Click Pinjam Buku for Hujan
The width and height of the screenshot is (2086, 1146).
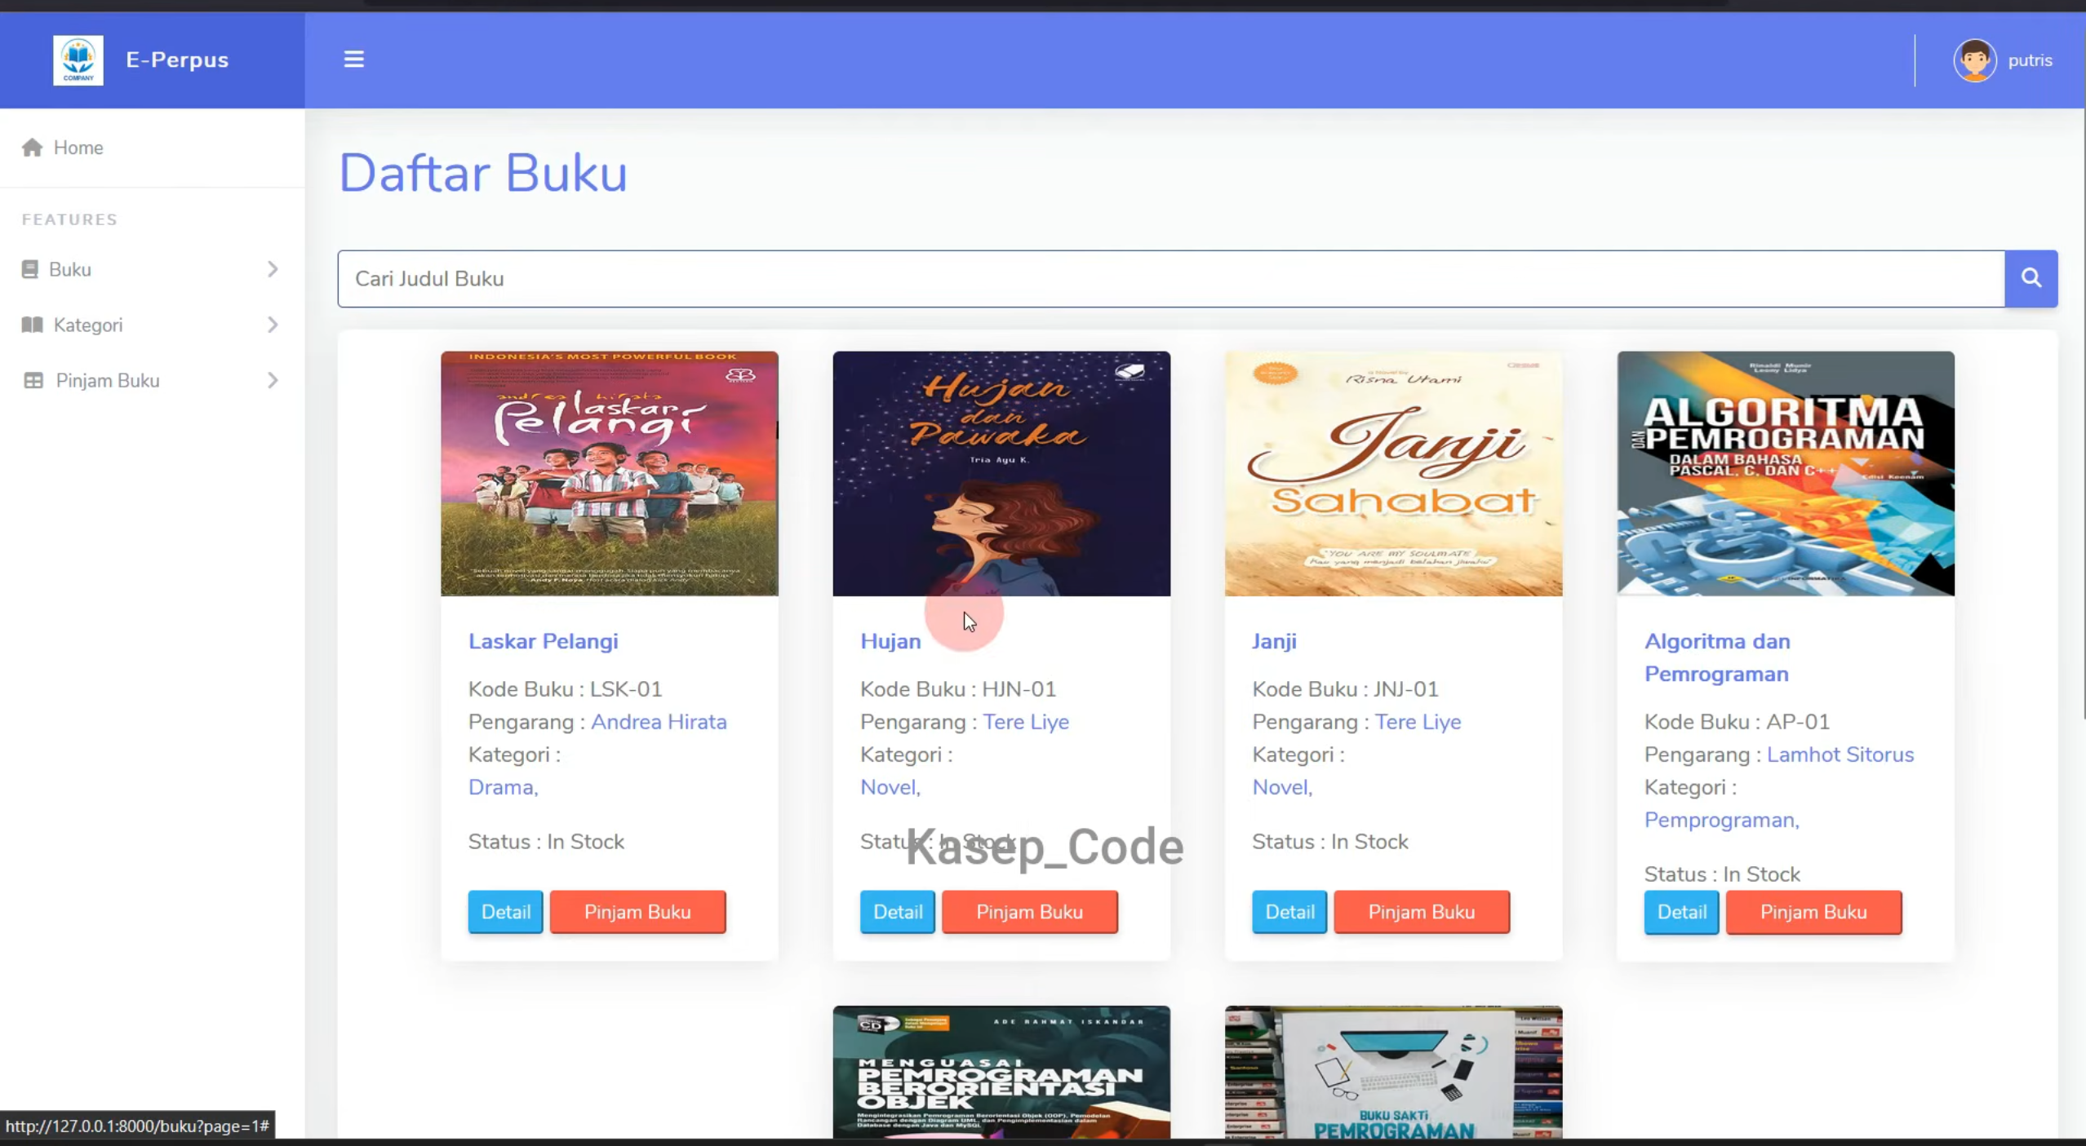point(1029,911)
